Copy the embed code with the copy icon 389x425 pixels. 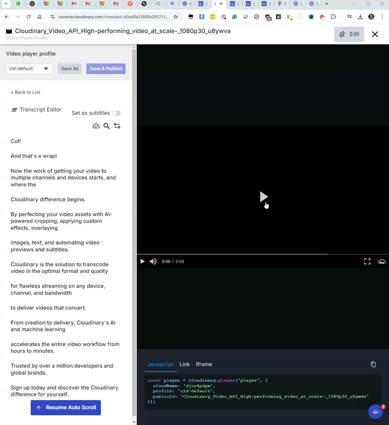click(374, 364)
